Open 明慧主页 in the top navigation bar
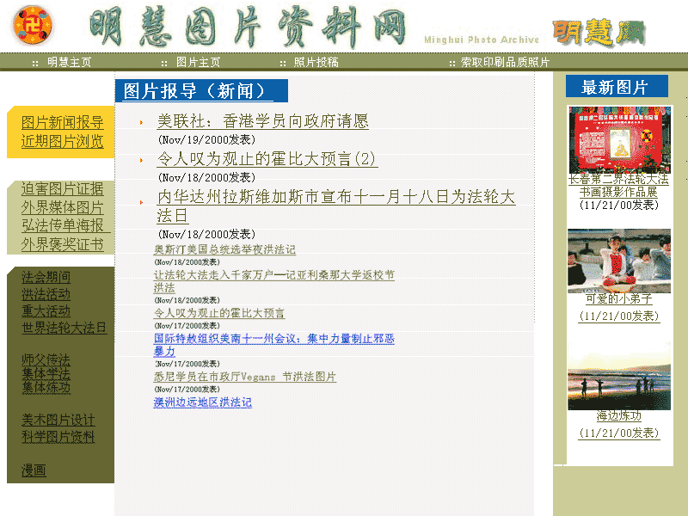 coord(69,62)
